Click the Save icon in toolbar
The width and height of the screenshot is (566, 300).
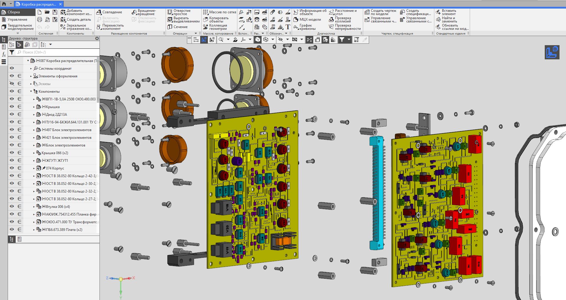click(x=55, y=12)
